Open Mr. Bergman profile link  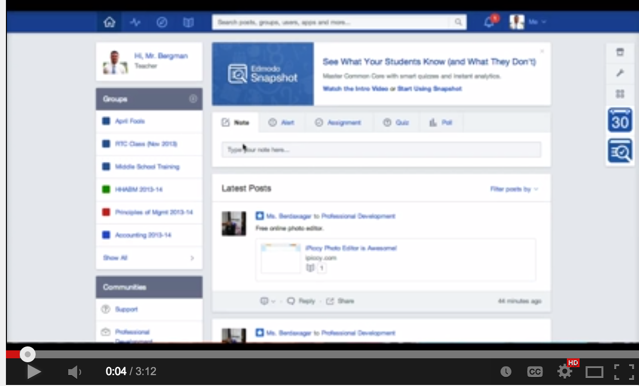pyautogui.click(x=161, y=56)
